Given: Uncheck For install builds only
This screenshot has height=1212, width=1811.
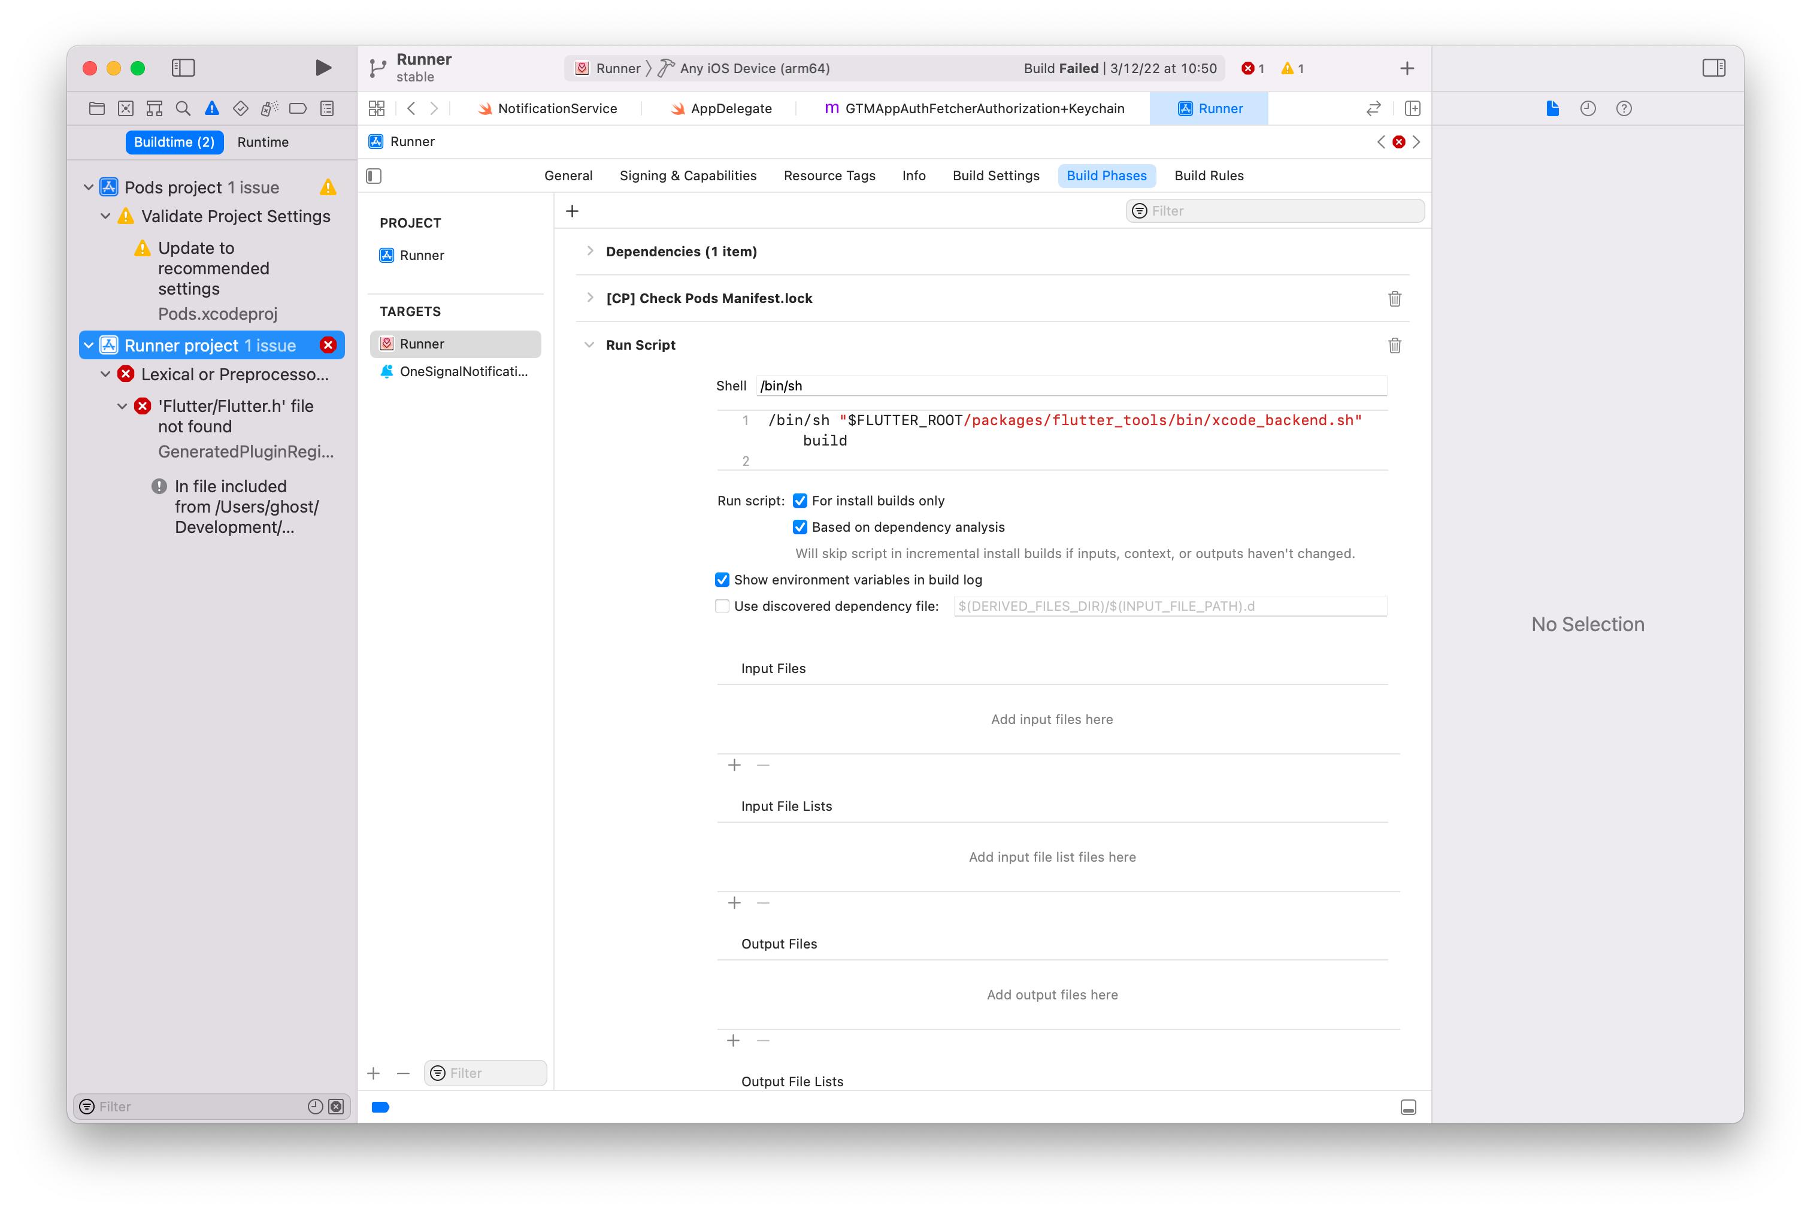Looking at the screenshot, I should [799, 501].
